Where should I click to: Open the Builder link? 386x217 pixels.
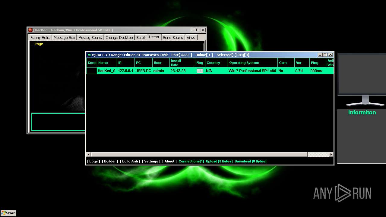[x=110, y=161]
